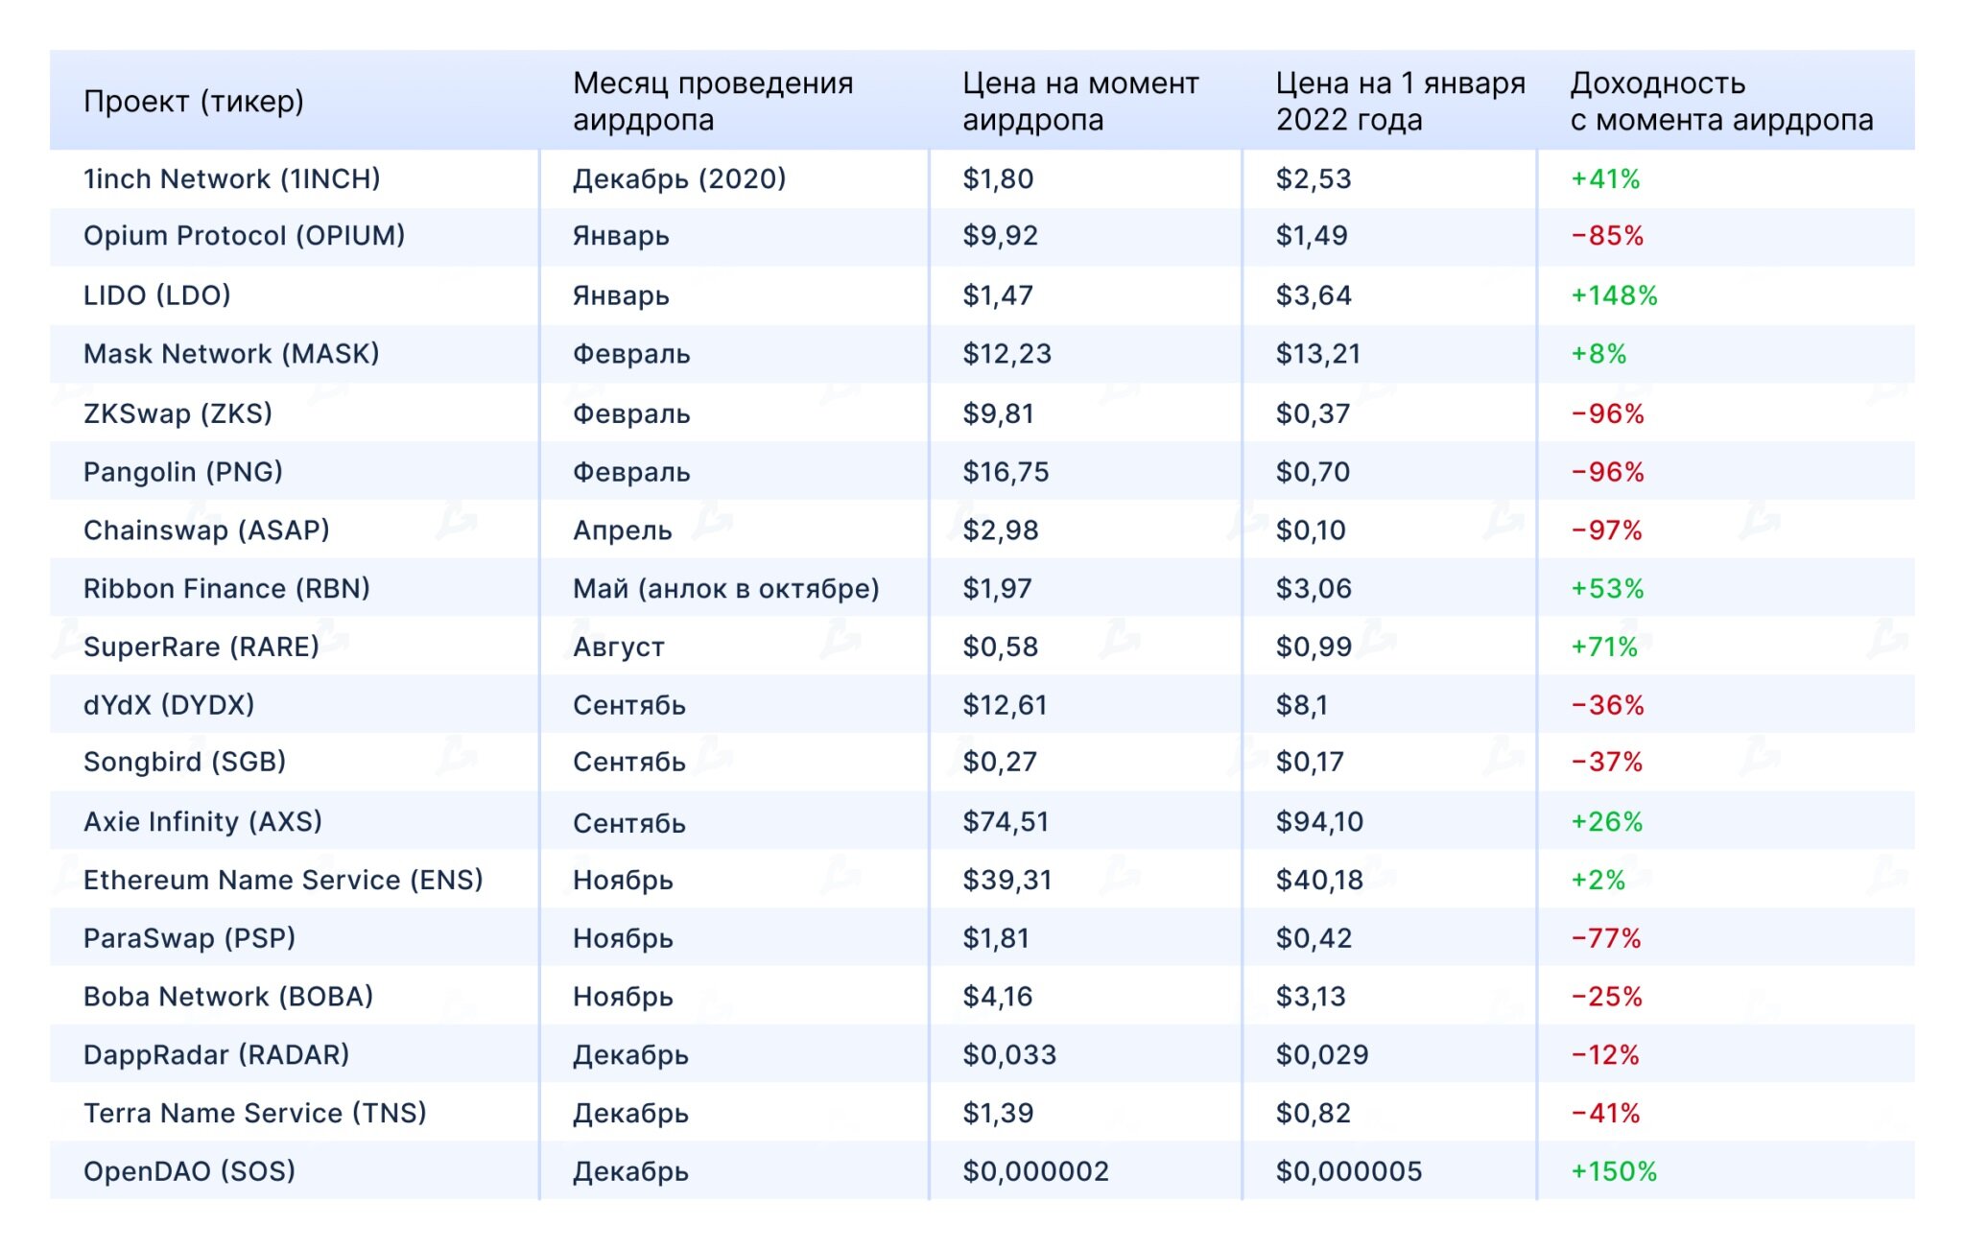This screenshot has height=1249, width=1965.
Task: Select the 1inch Network (1INCH) project cell
Action: [x=231, y=179]
